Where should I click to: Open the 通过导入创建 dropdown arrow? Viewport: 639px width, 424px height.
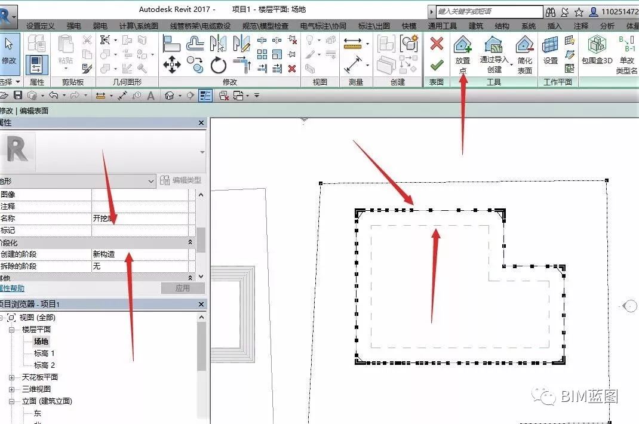tap(511, 65)
